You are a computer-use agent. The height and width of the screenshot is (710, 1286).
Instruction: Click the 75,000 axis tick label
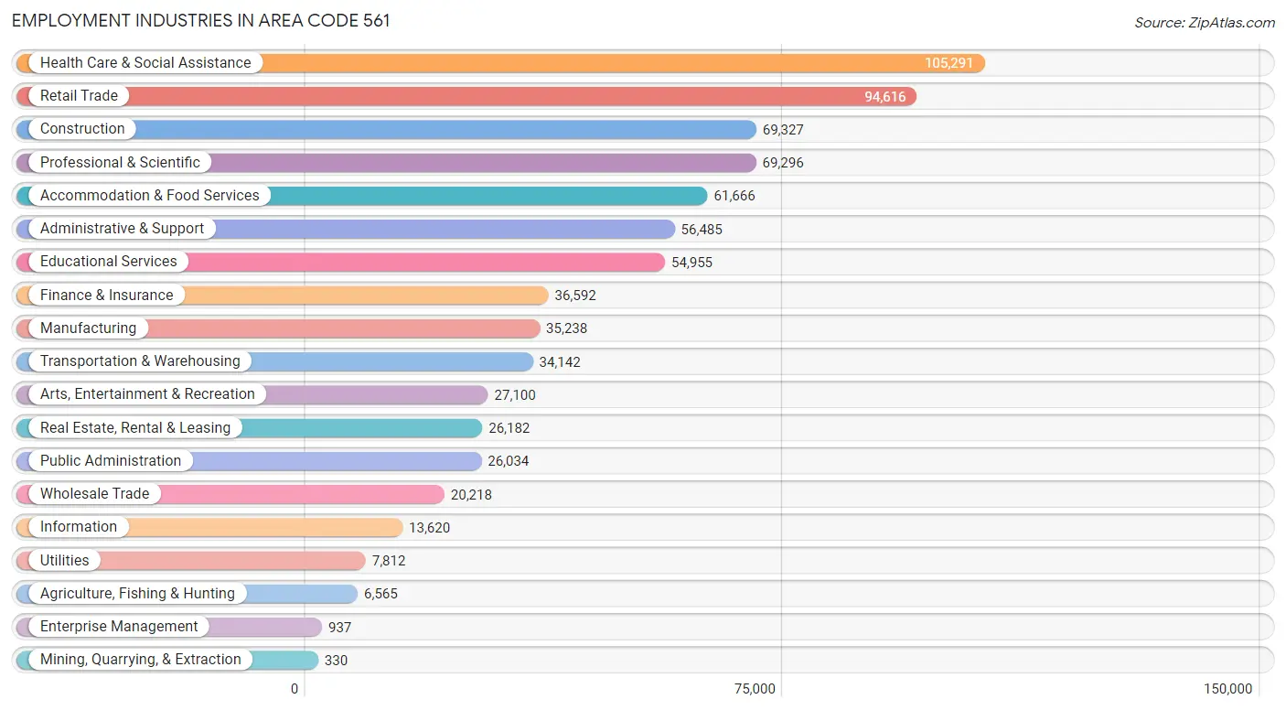coord(755,689)
